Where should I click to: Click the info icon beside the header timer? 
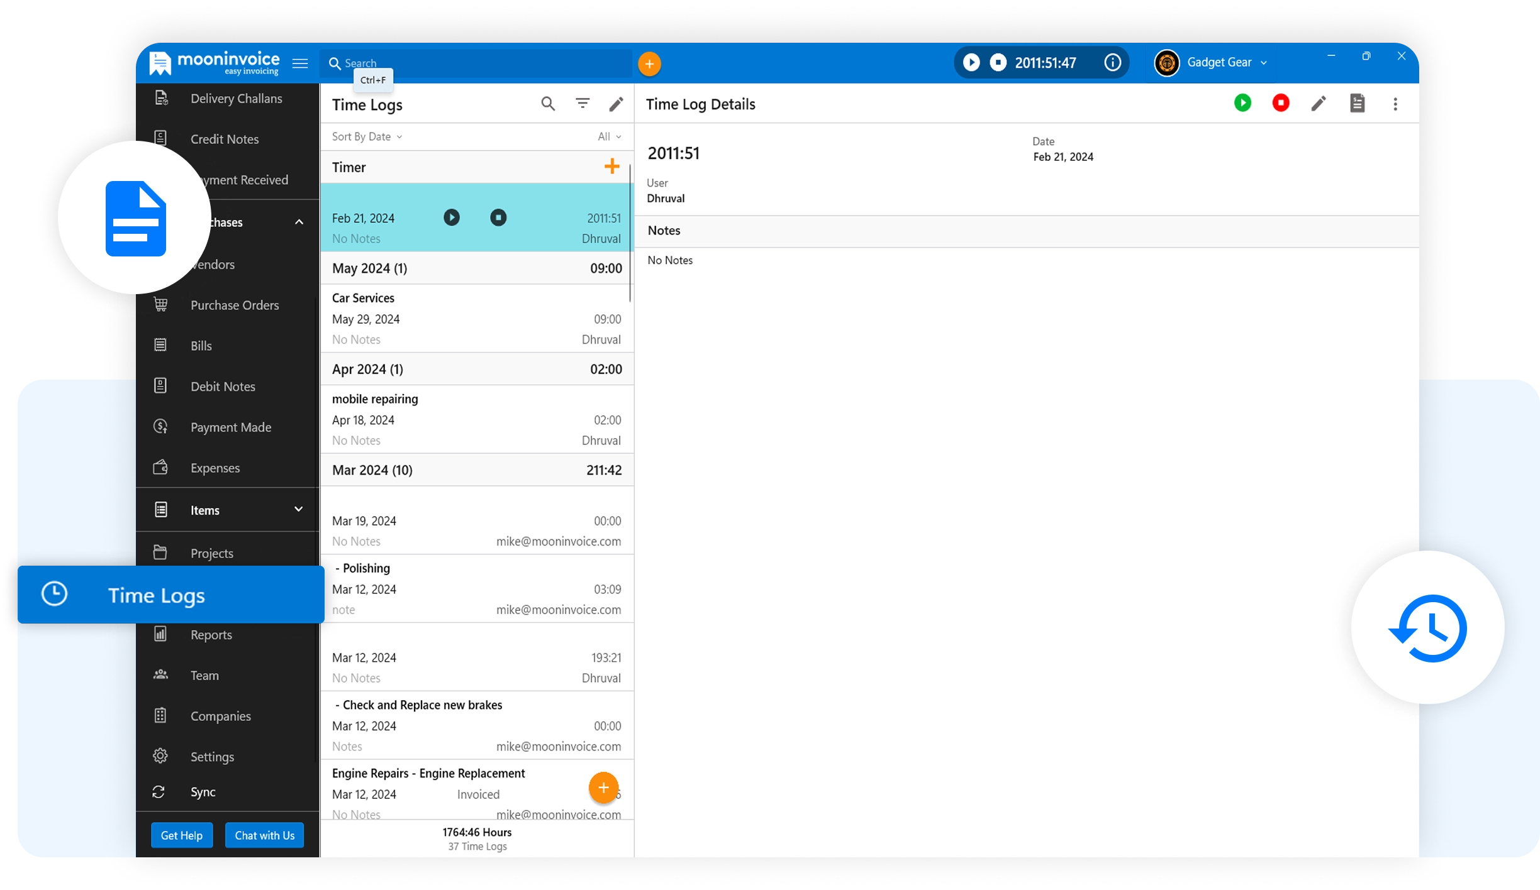pyautogui.click(x=1112, y=63)
